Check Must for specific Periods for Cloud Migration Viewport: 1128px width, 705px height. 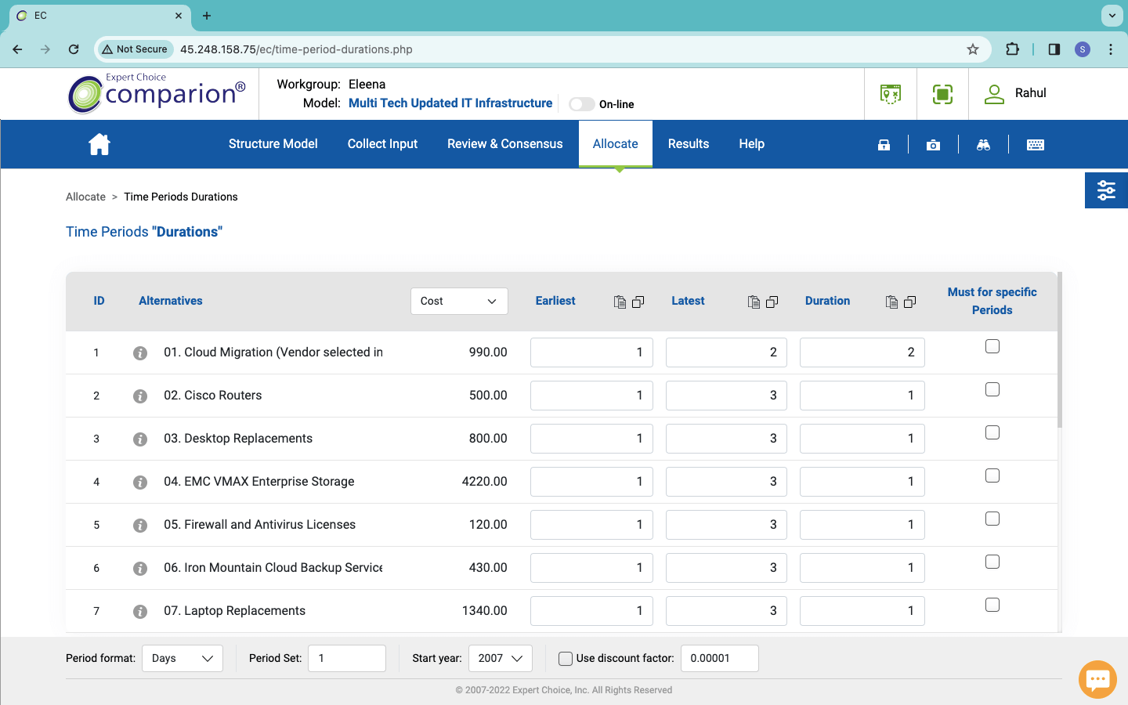992,346
